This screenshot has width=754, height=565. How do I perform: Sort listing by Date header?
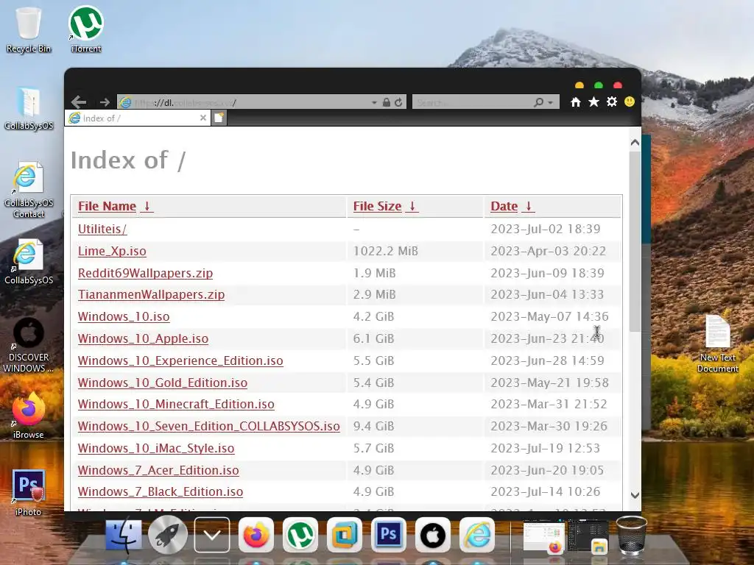(x=512, y=206)
